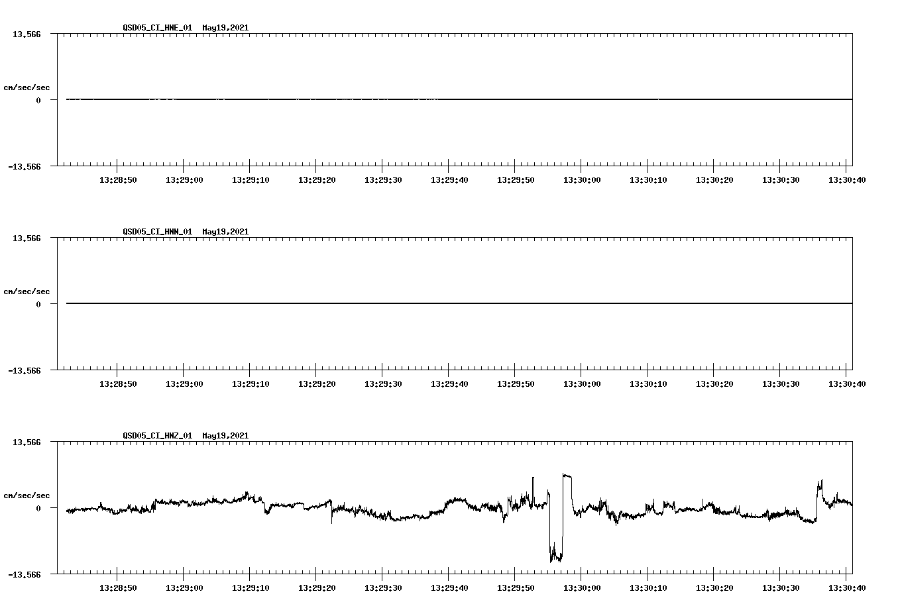Click the upward spike near 13:30:35 on HNZ
The height and width of the screenshot is (612, 900).
pos(818,480)
